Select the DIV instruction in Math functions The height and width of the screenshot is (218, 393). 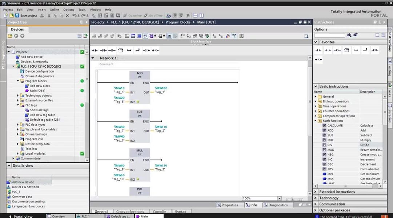[x=330, y=145]
